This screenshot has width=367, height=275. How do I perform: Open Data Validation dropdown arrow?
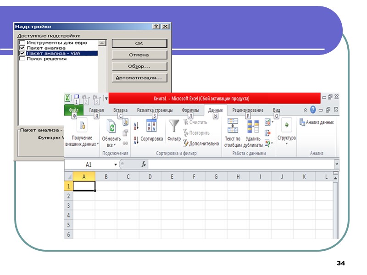[x=272, y=122]
